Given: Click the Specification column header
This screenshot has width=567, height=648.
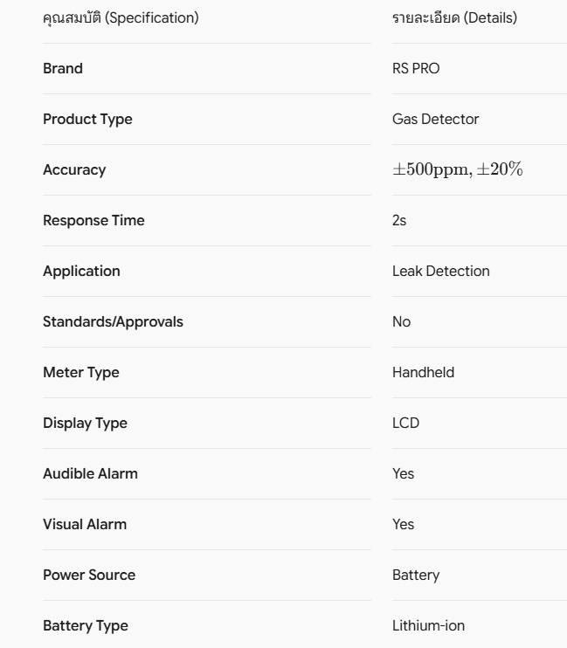Looking at the screenshot, I should tap(121, 18).
